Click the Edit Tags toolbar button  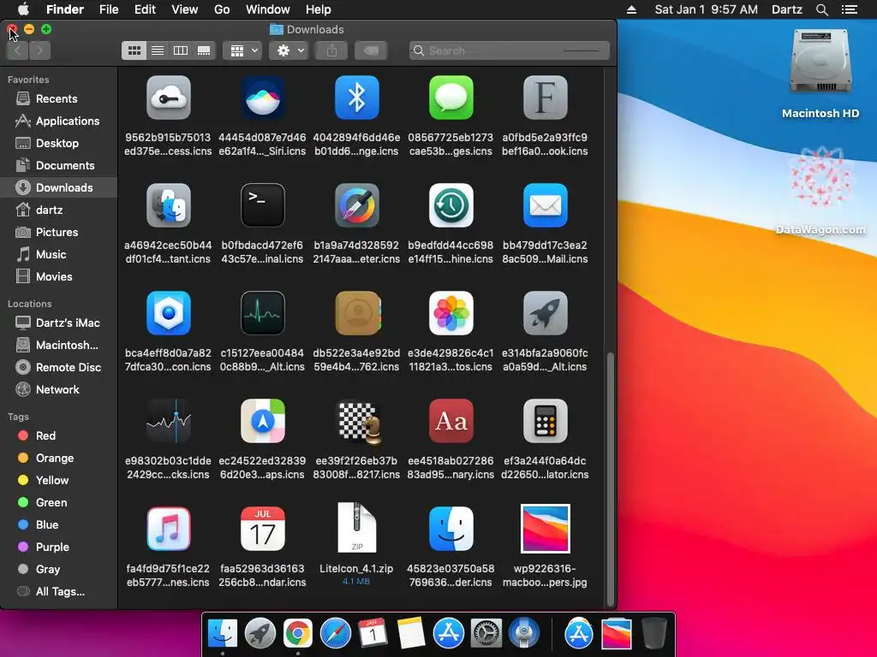click(371, 50)
